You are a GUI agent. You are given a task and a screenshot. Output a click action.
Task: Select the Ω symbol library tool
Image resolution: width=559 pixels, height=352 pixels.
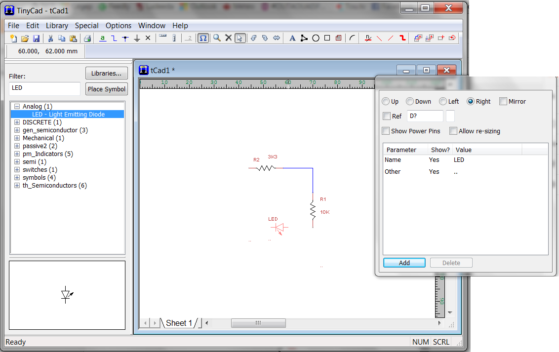click(x=203, y=38)
